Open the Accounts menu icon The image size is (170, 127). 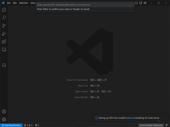click(4, 111)
